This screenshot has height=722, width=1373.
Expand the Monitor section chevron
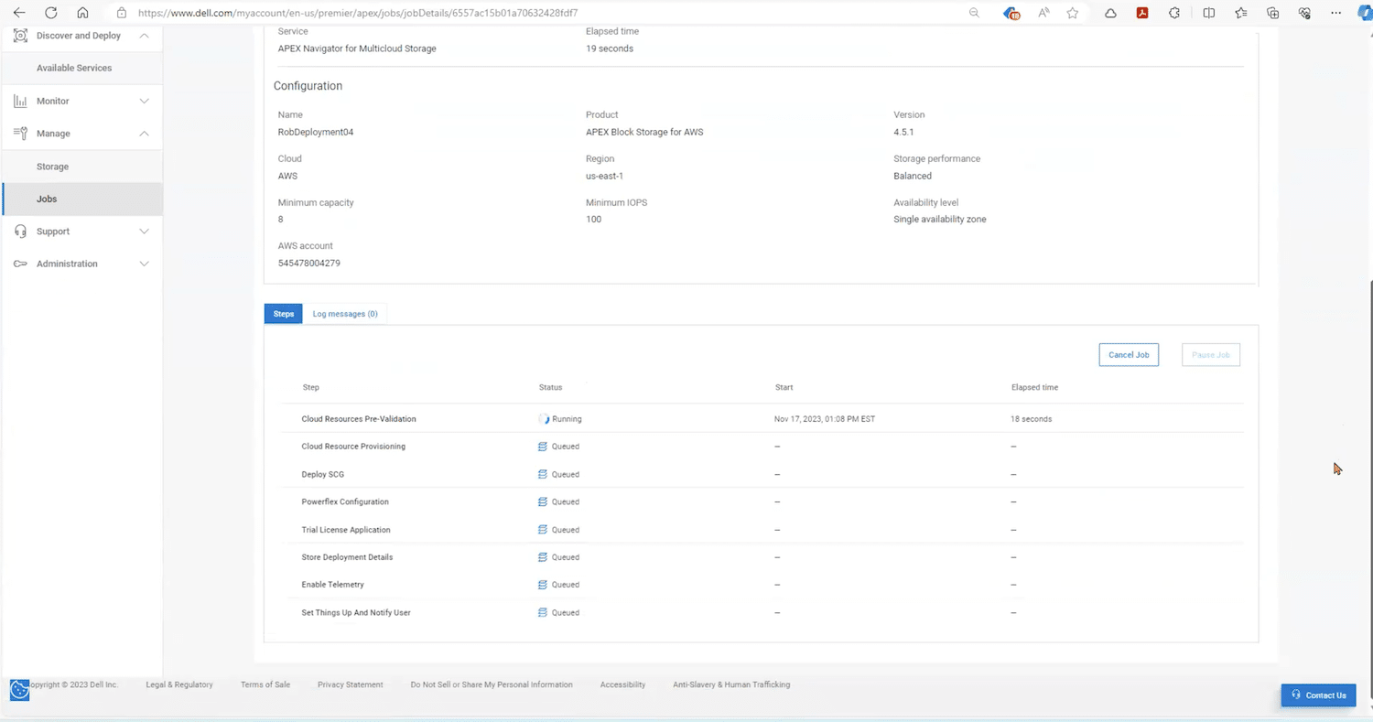tap(144, 101)
